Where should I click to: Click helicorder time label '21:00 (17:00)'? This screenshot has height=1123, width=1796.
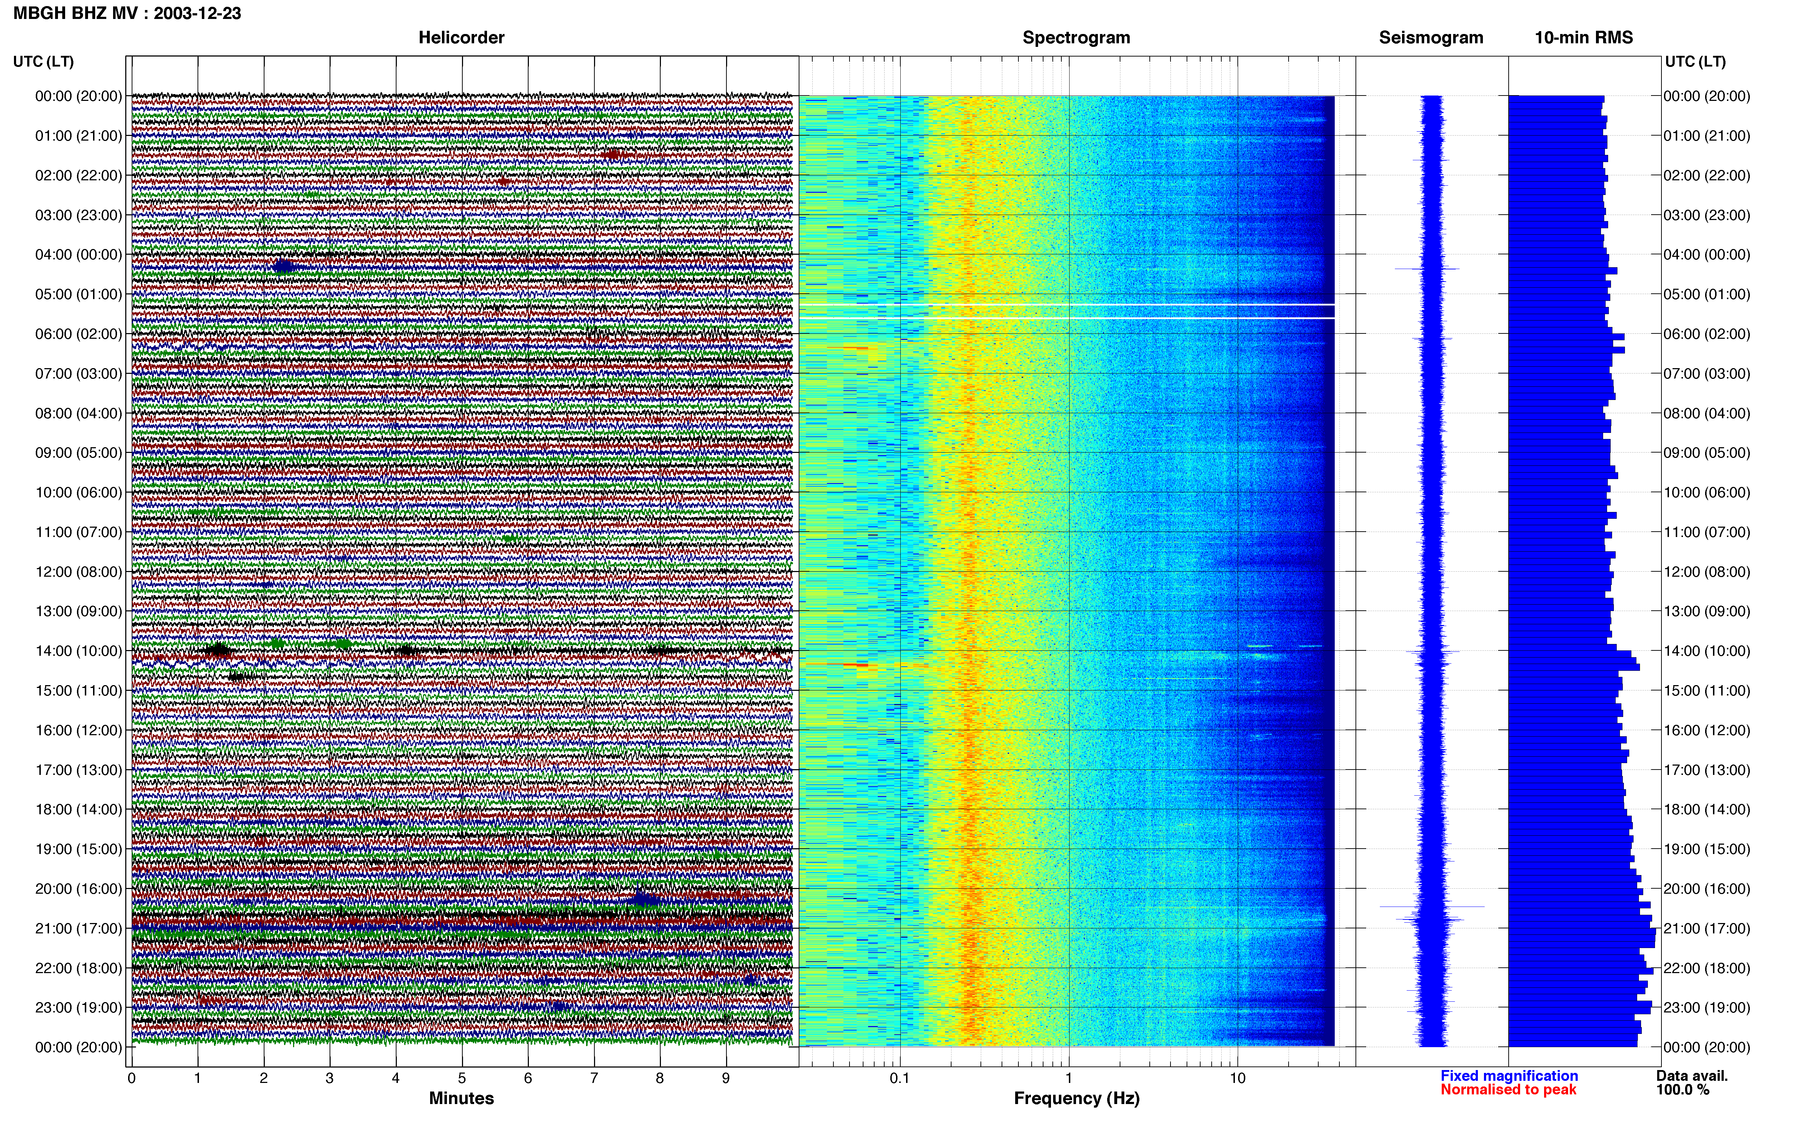(x=78, y=928)
